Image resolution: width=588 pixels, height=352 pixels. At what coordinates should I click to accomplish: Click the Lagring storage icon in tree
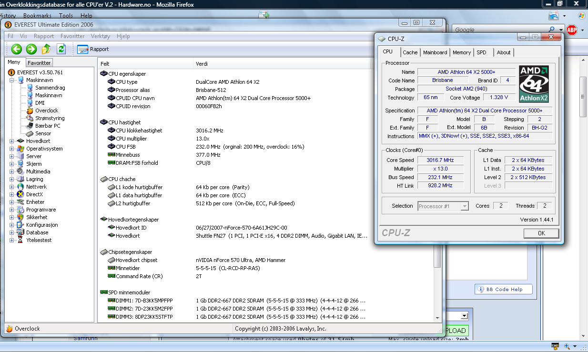(x=21, y=179)
